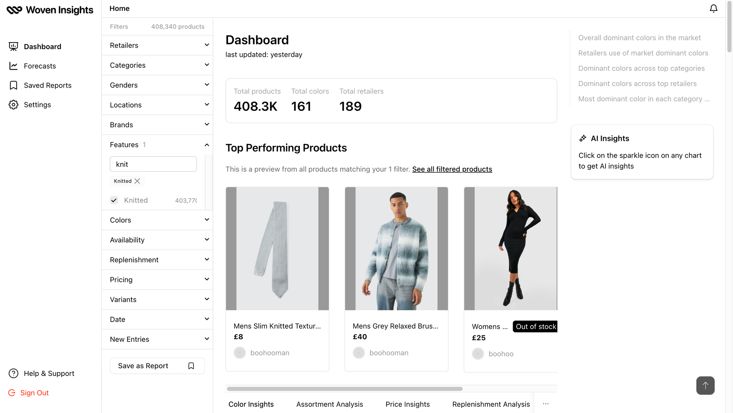
Task: Click the Save as Report button
Action: tap(143, 365)
